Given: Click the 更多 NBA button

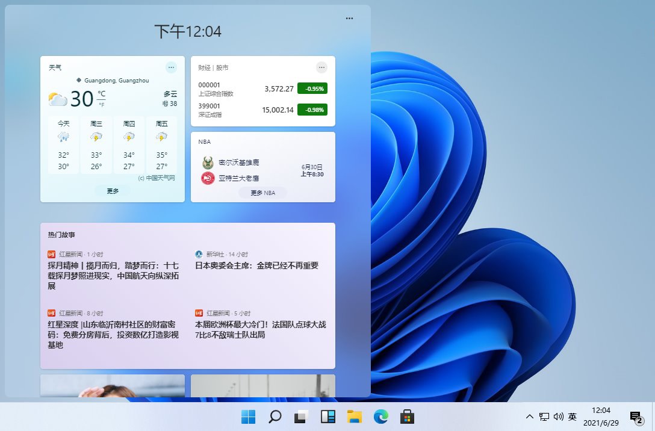Looking at the screenshot, I should point(262,193).
